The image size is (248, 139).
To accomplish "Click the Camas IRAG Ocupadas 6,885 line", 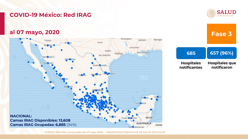I will point(43,124).
